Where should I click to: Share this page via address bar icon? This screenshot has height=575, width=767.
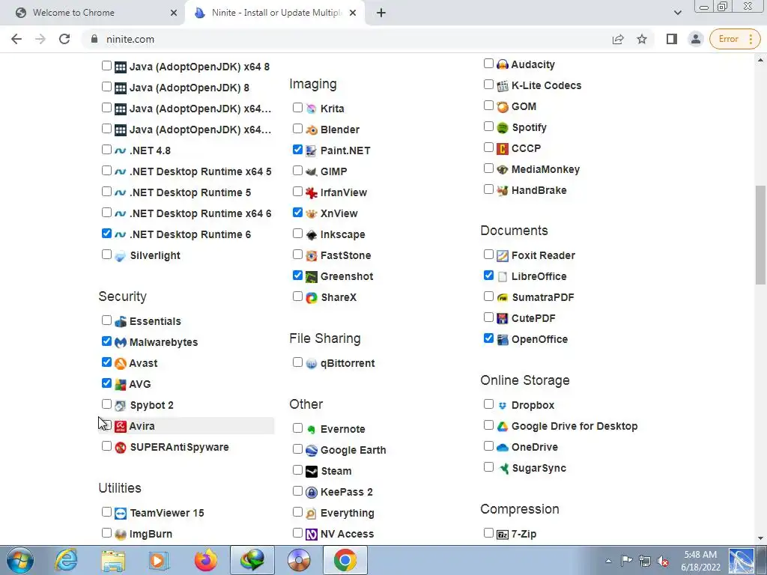click(618, 39)
